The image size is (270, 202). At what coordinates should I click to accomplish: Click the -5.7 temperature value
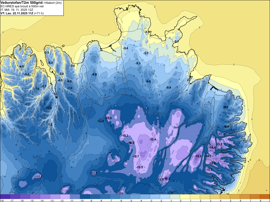(x=44, y=86)
